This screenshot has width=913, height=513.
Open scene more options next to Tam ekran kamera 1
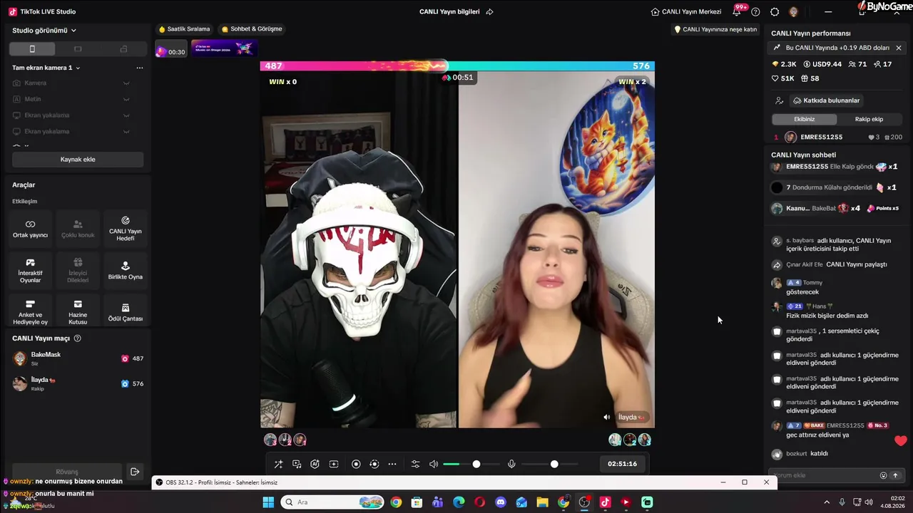(x=140, y=68)
